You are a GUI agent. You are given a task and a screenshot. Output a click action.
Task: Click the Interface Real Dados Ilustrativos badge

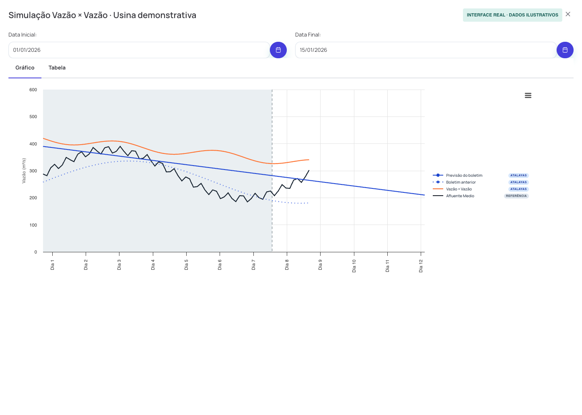pyautogui.click(x=512, y=15)
